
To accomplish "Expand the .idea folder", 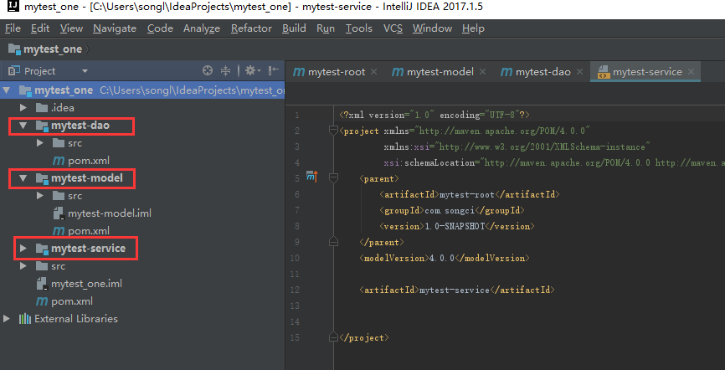I will (x=23, y=108).
